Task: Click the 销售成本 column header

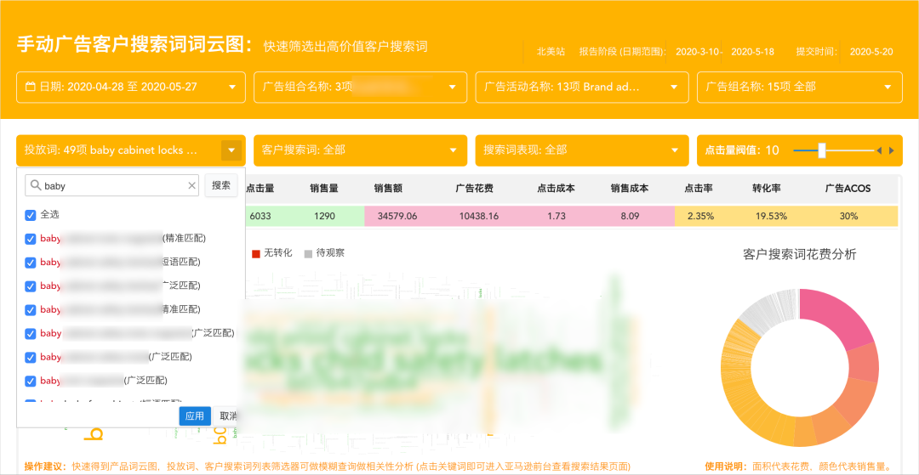Action: click(x=630, y=189)
